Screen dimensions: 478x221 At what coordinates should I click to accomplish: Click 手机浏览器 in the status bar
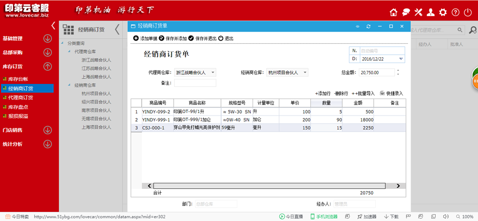[324, 217]
